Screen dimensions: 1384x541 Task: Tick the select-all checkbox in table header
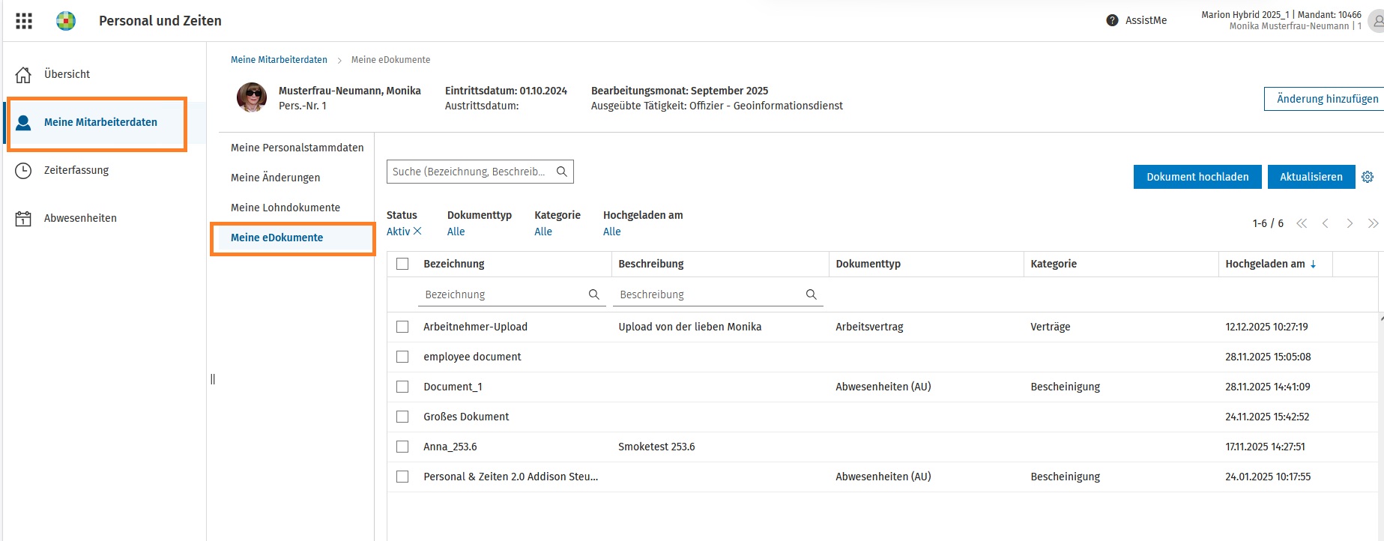(402, 264)
